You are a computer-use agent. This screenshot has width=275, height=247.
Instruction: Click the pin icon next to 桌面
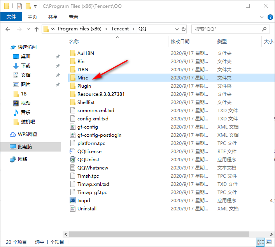coord(58,56)
